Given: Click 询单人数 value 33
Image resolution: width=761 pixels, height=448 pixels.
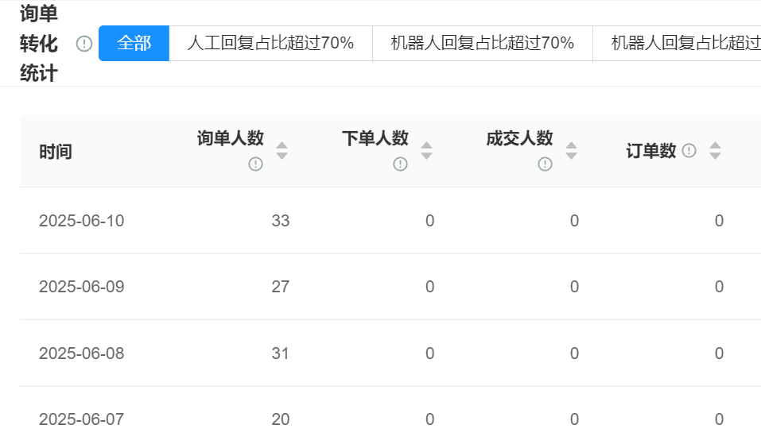Looking at the screenshot, I should (x=281, y=221).
